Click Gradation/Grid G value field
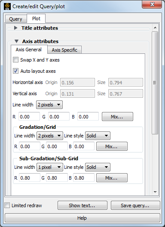 [57, 146]
